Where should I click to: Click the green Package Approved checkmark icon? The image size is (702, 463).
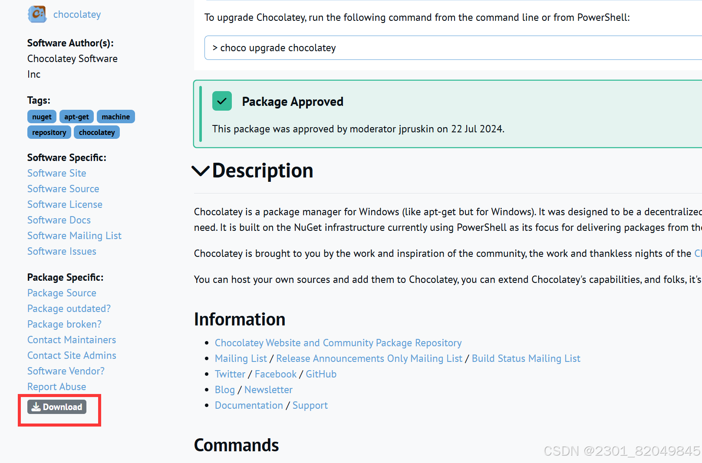pyautogui.click(x=222, y=101)
